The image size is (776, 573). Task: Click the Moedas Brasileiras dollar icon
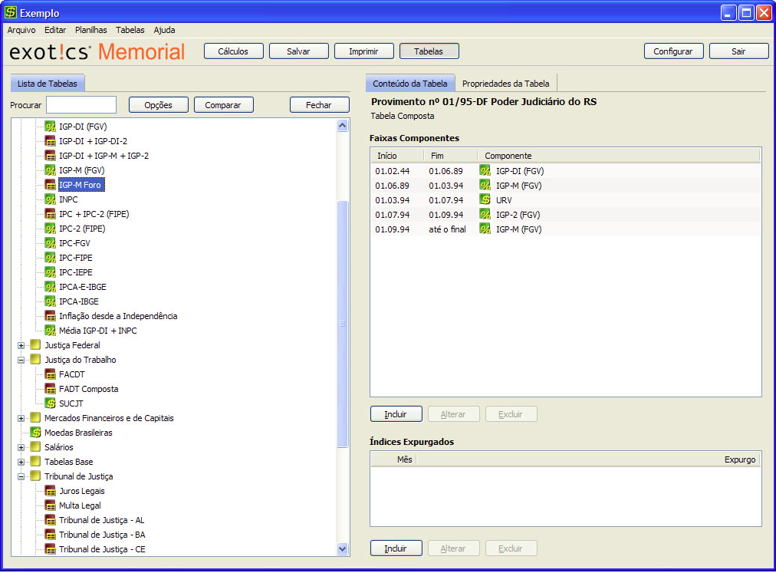(35, 433)
